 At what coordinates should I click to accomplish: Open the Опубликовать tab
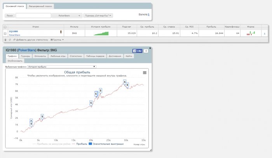coord(15,61)
